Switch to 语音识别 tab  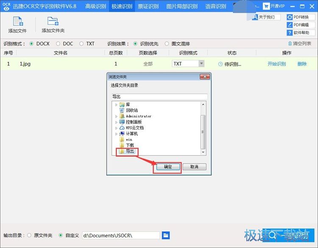215,6
